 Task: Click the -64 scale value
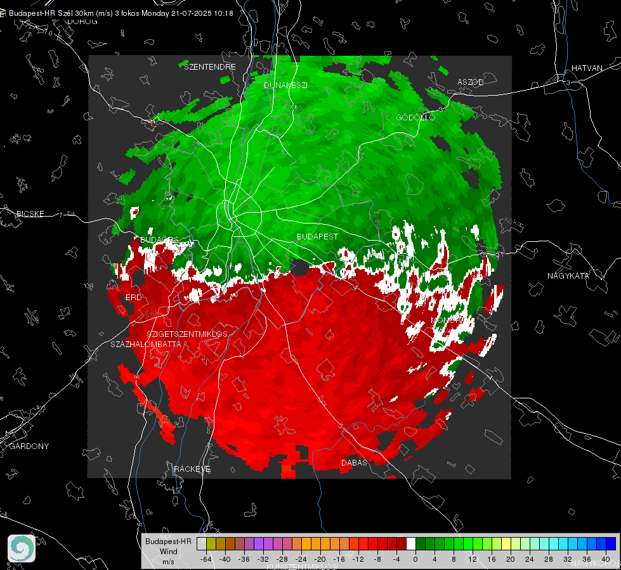pyautogui.click(x=206, y=559)
